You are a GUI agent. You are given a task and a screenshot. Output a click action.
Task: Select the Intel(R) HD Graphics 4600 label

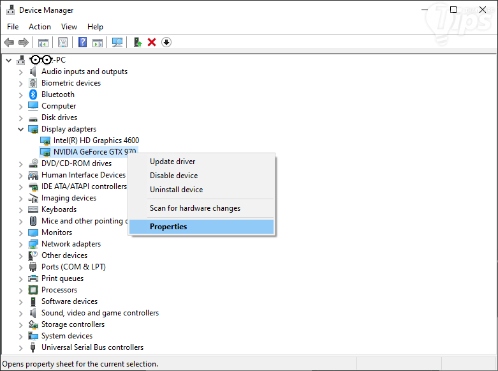click(96, 140)
